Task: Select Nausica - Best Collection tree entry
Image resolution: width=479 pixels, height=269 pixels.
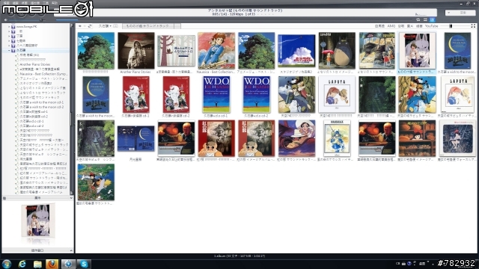Action: coord(43,74)
